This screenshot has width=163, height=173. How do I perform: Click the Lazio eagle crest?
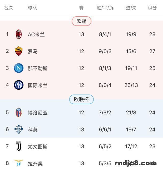(x=19, y=163)
